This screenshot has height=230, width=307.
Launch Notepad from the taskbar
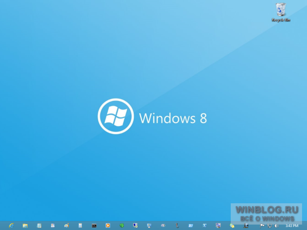click(x=39, y=226)
